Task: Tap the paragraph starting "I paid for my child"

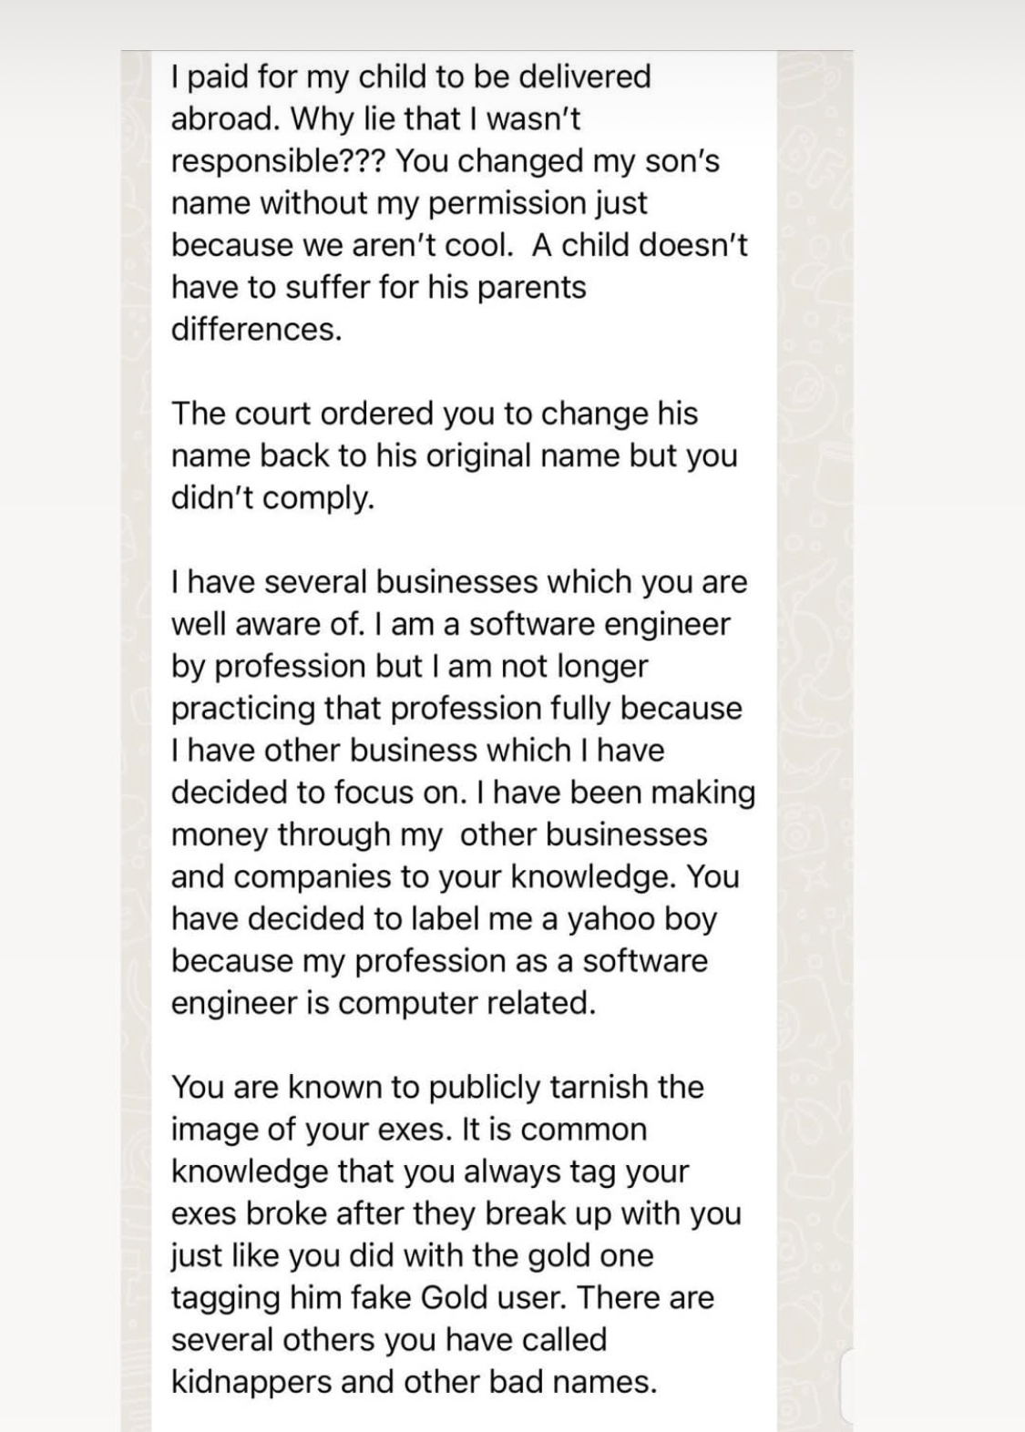Action: [x=459, y=202]
